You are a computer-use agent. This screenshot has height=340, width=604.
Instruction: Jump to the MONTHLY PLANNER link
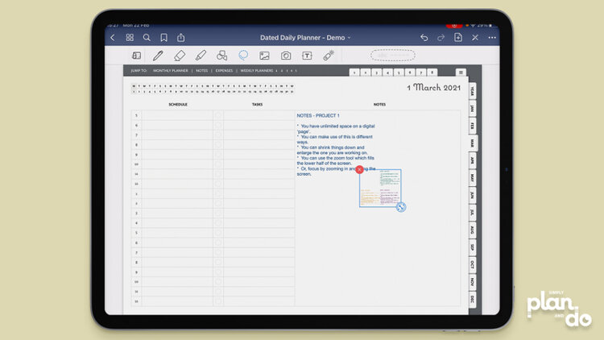pyautogui.click(x=170, y=71)
